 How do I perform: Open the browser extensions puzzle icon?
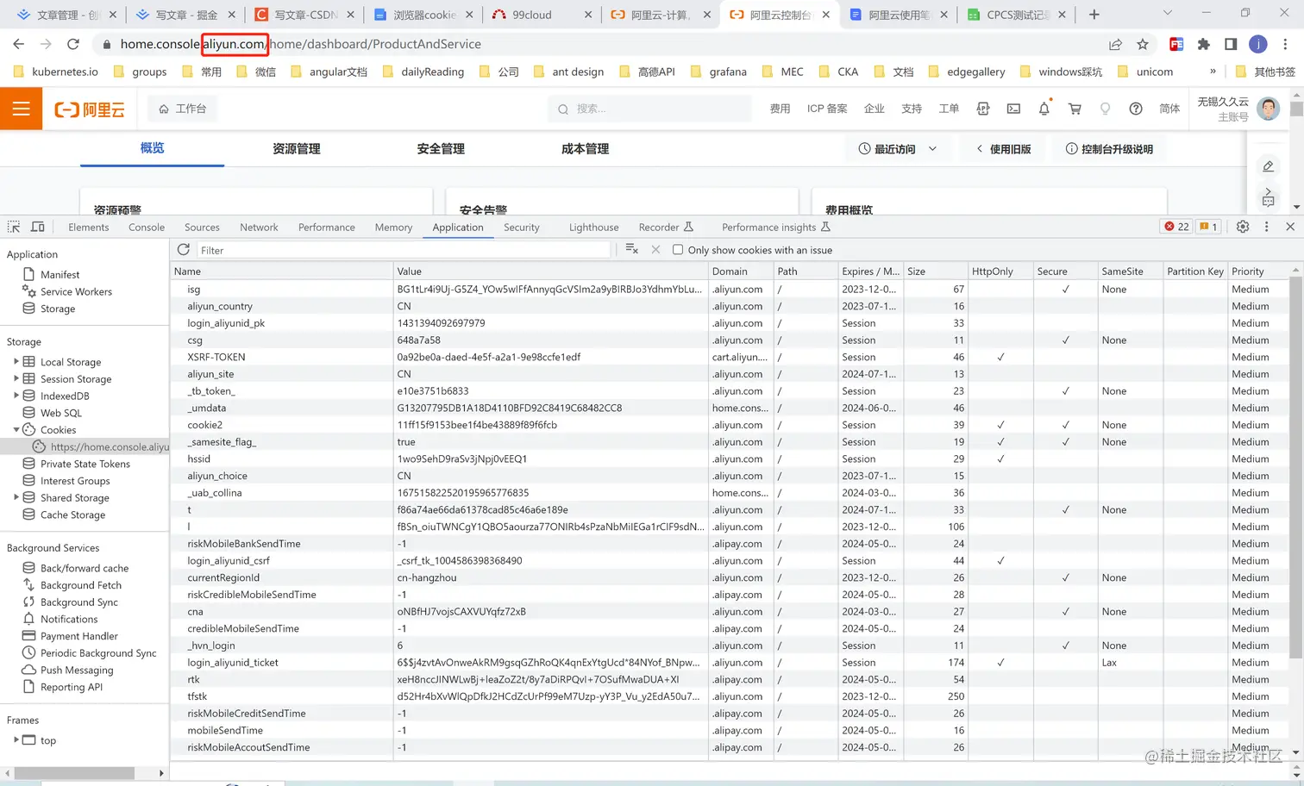click(x=1204, y=44)
